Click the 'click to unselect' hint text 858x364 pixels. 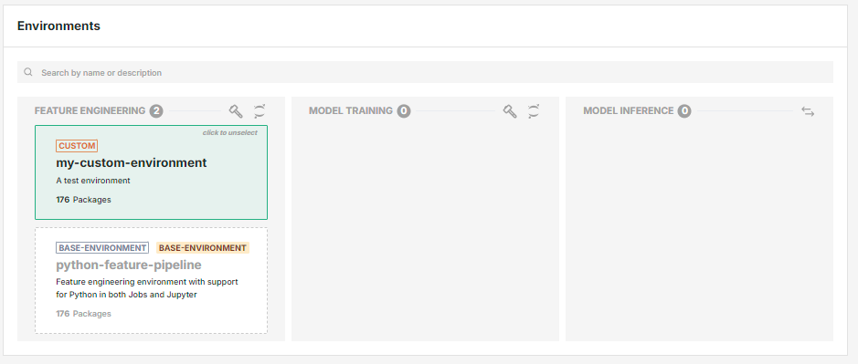(x=230, y=133)
